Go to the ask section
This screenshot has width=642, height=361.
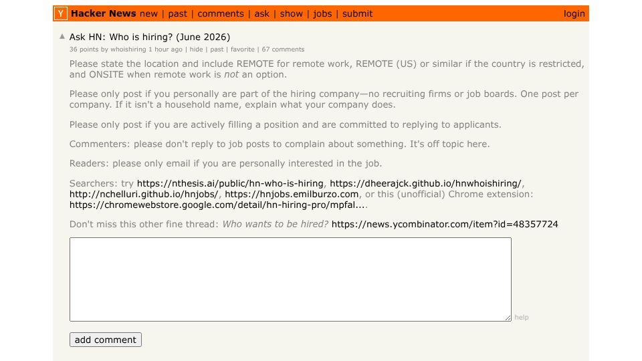(x=261, y=14)
